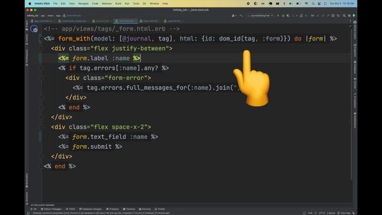Click the IDE Search Everywhere magnifier icon
This screenshot has height=215, width=382.
(x=344, y=16)
